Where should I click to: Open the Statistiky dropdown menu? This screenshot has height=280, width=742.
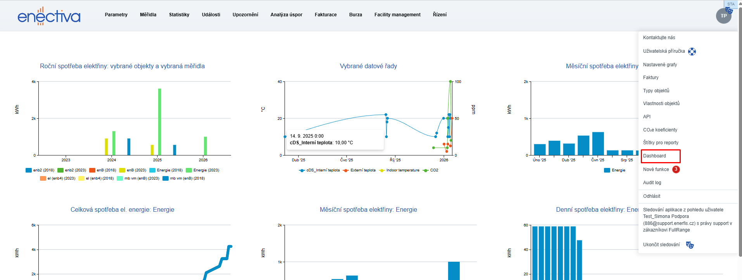pyautogui.click(x=179, y=15)
